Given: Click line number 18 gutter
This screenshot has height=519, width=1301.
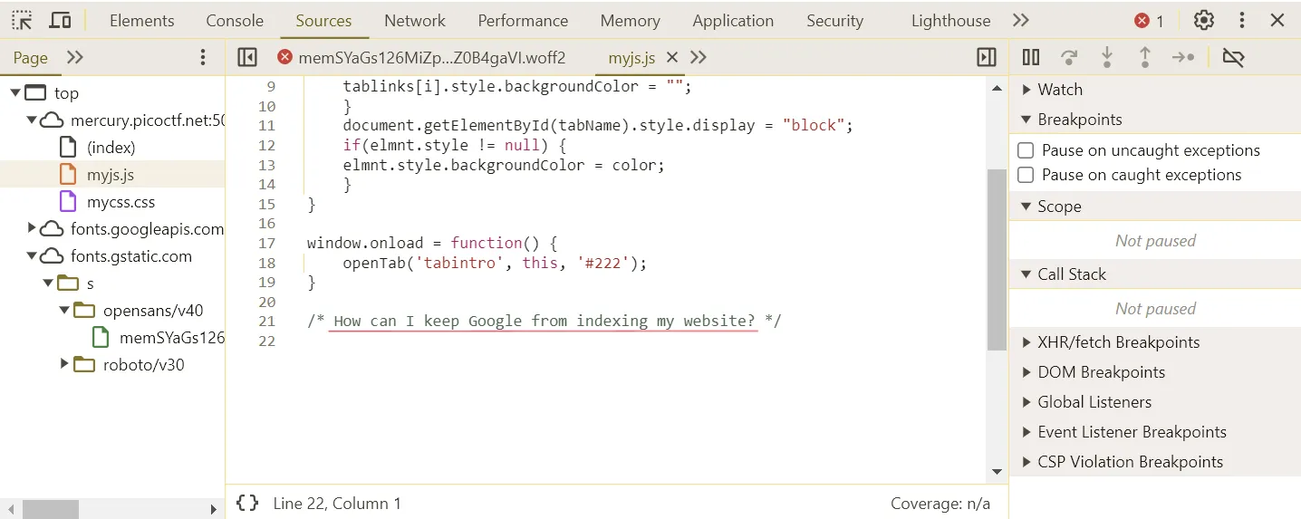Looking at the screenshot, I should (x=266, y=263).
